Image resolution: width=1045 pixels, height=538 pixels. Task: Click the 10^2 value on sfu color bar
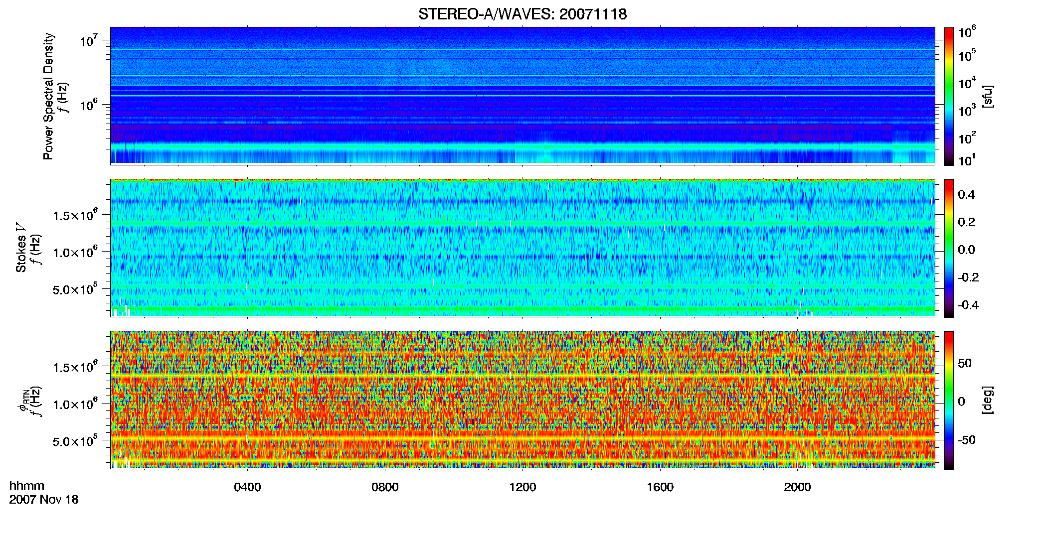click(x=967, y=137)
